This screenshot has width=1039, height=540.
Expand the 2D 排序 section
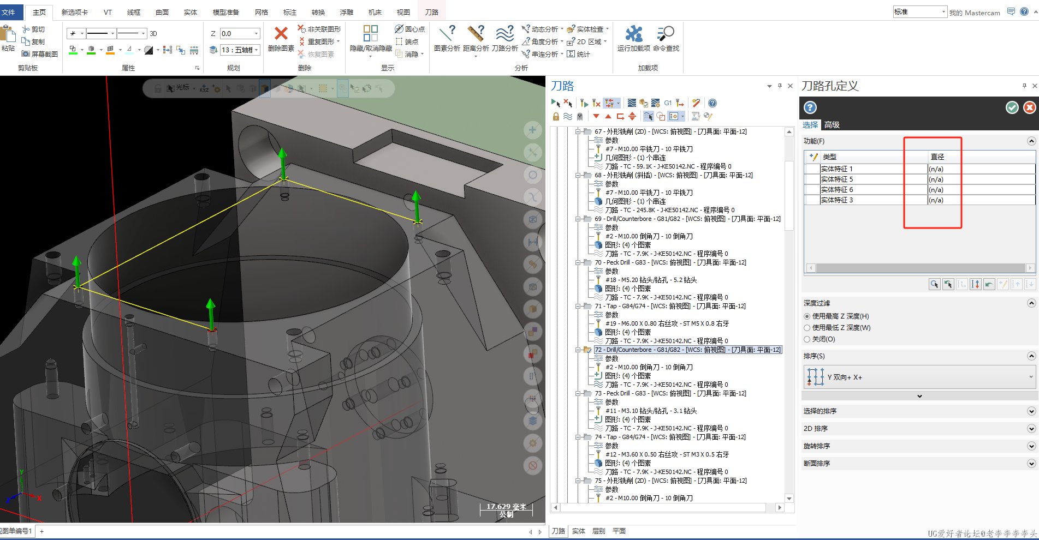click(x=1031, y=429)
